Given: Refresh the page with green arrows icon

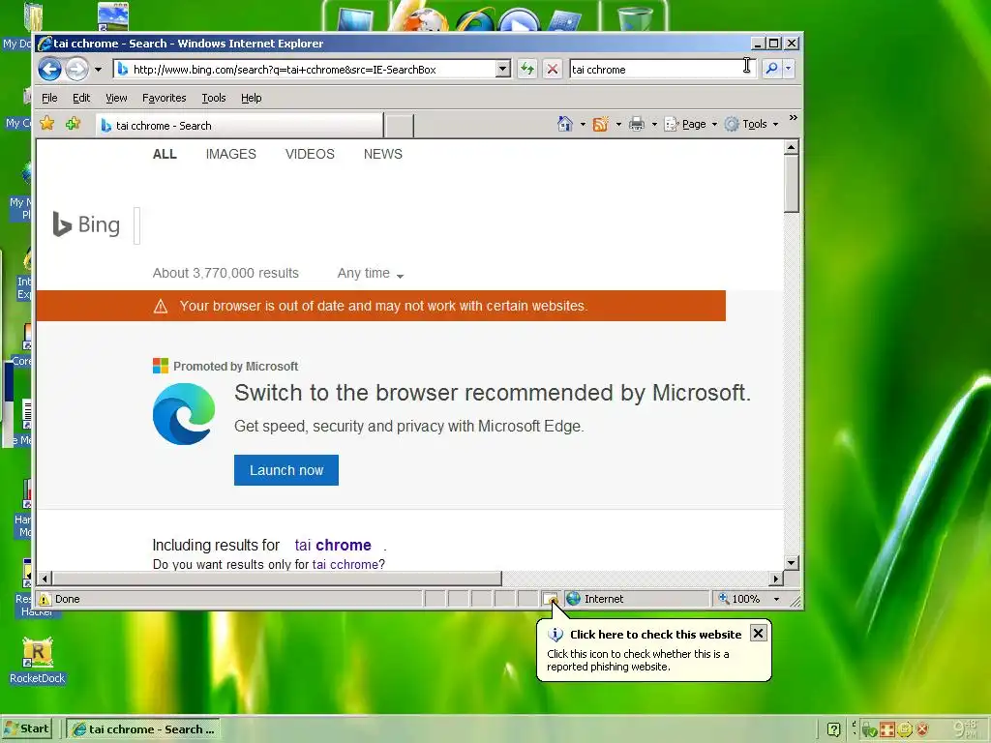Looking at the screenshot, I should coord(527,69).
